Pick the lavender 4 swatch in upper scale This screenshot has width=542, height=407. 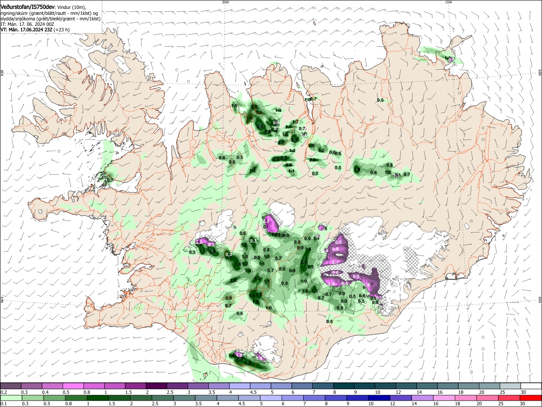point(239,386)
